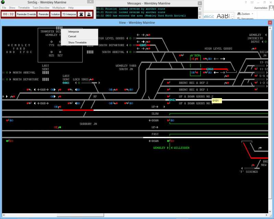Click the Word help question mark icon

[246, 2]
